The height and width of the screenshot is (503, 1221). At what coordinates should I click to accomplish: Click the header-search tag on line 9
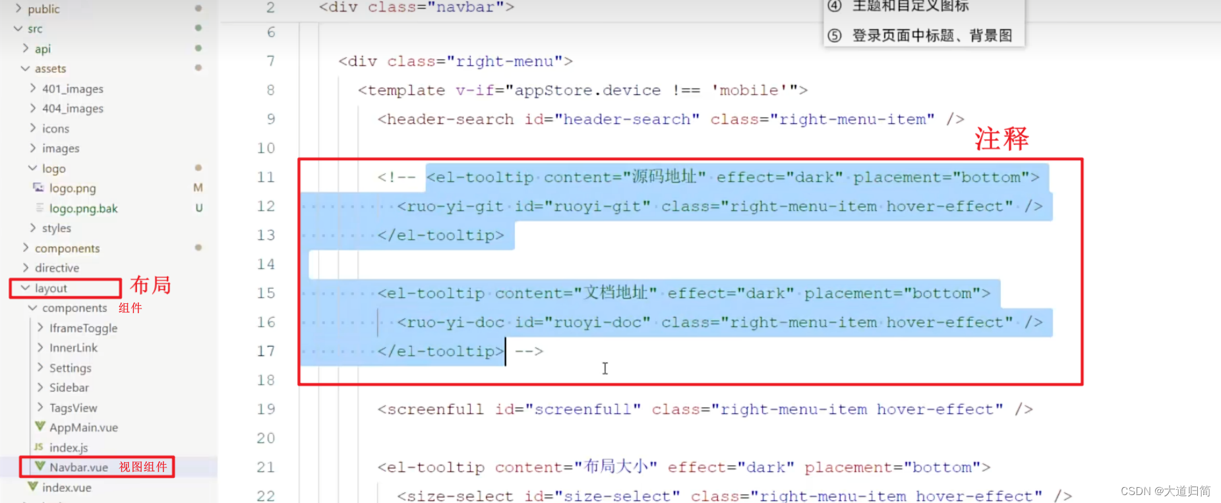[x=450, y=119]
